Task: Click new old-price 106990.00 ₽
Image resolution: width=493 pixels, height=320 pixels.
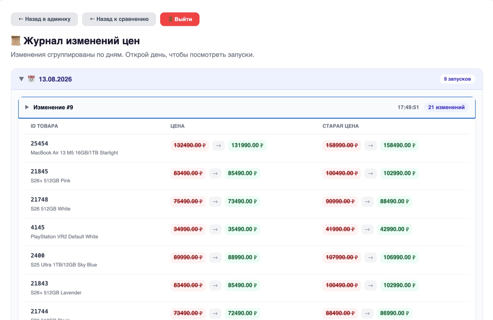Action: [x=399, y=257]
